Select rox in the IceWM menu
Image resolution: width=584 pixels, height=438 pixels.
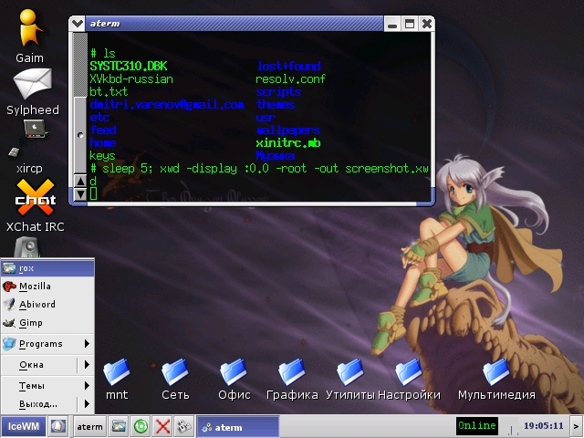click(x=47, y=268)
